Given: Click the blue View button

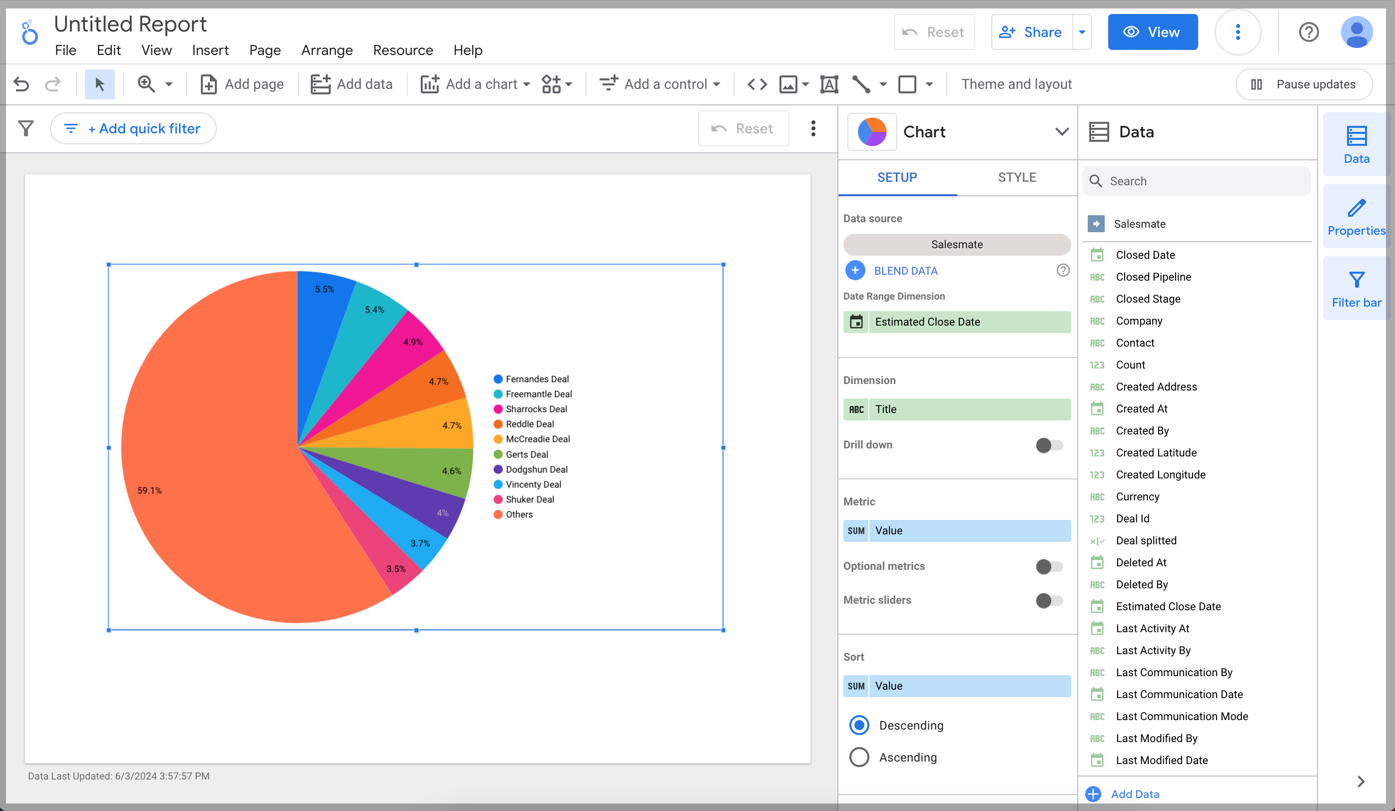Looking at the screenshot, I should 1153,32.
